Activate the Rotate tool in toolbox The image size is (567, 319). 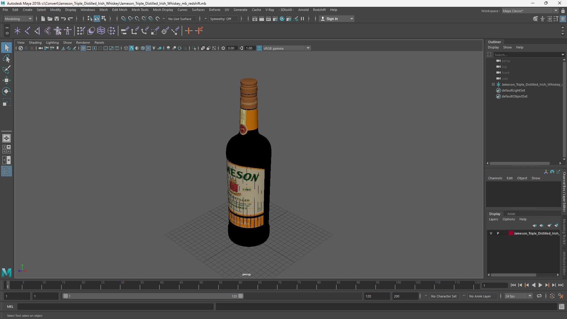point(6,91)
